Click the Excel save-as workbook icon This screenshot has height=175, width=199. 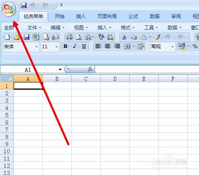click(x=36, y=37)
